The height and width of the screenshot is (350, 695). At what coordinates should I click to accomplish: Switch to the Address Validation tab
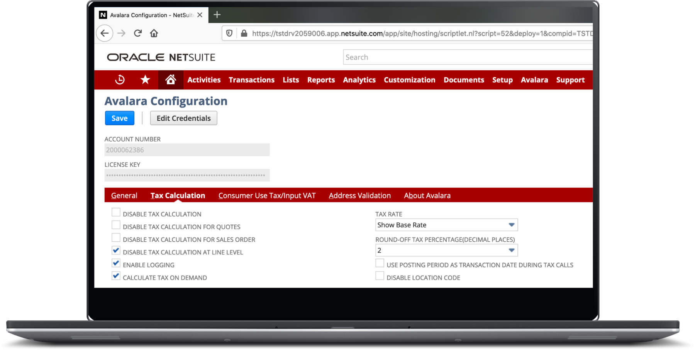(x=359, y=195)
